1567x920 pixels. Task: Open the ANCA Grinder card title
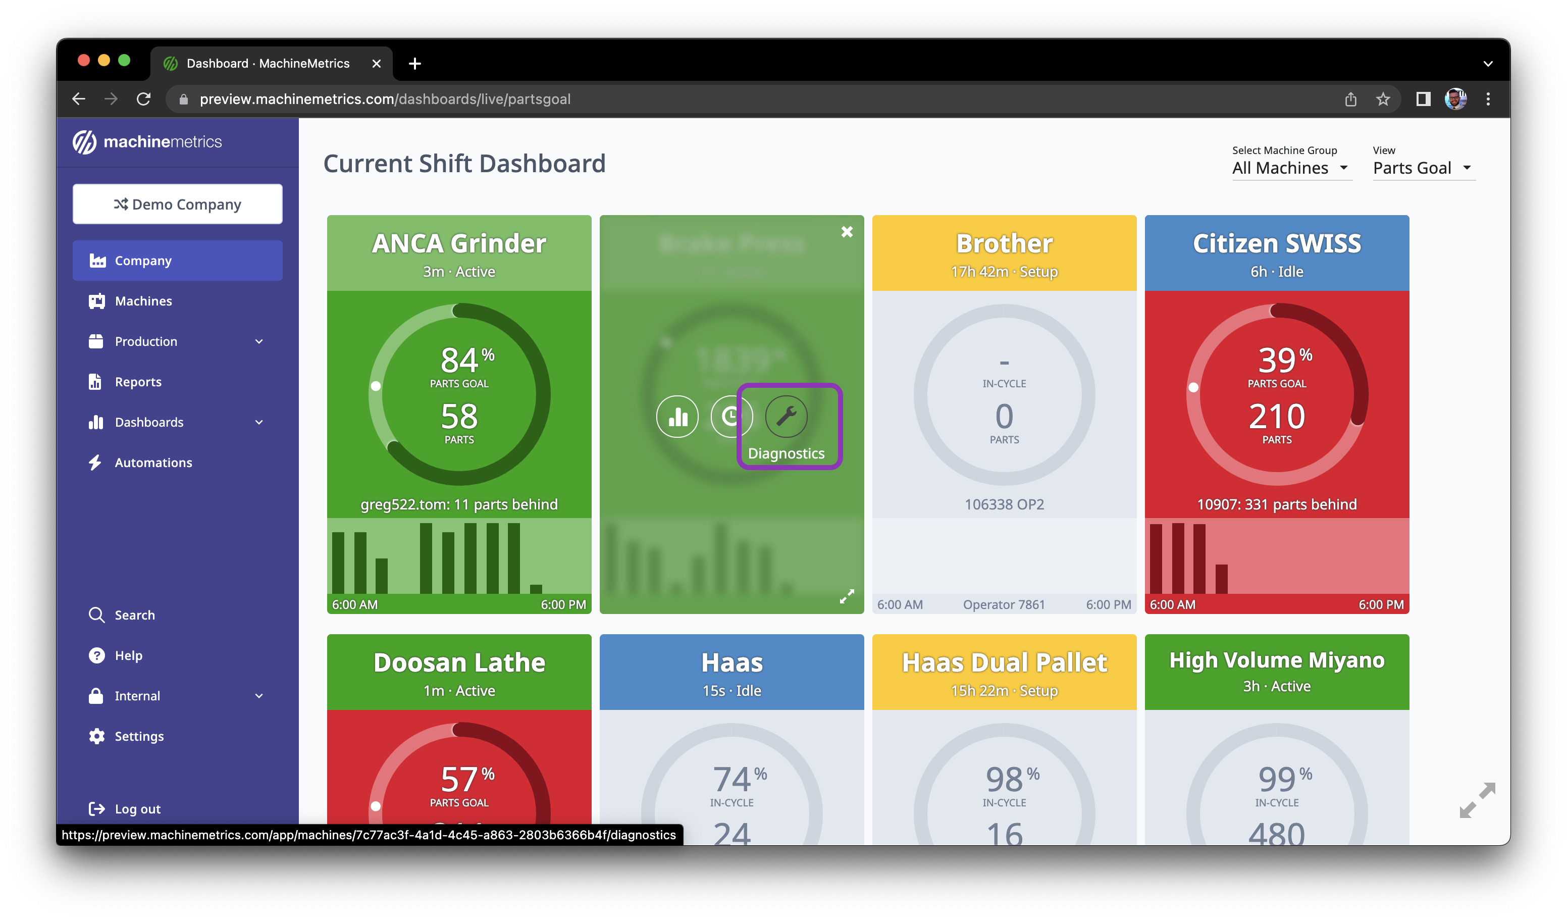tap(459, 244)
